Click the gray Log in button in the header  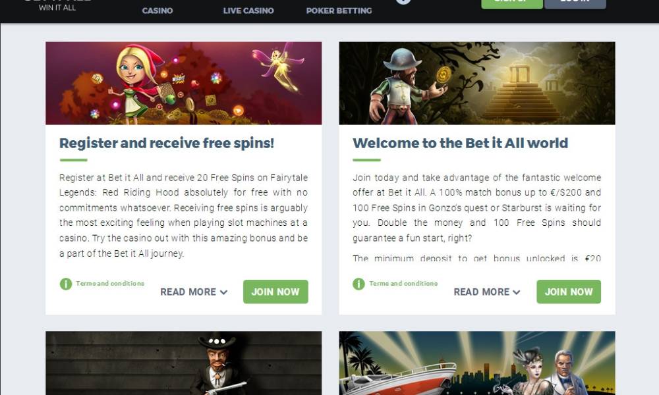575,3
